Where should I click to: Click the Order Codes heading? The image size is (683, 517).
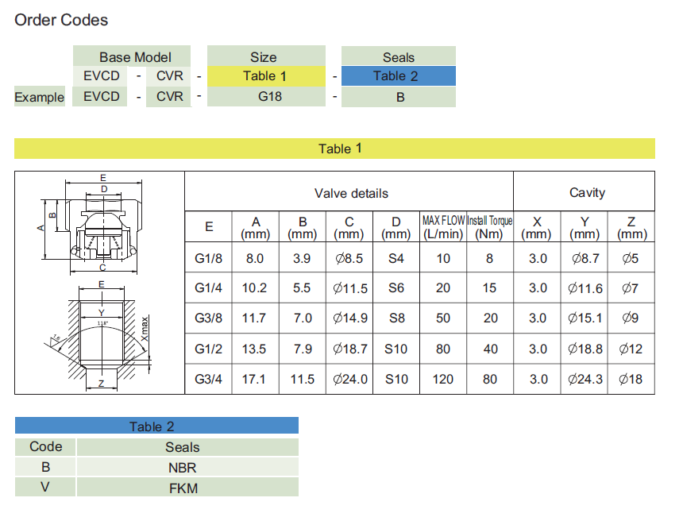[x=61, y=20]
